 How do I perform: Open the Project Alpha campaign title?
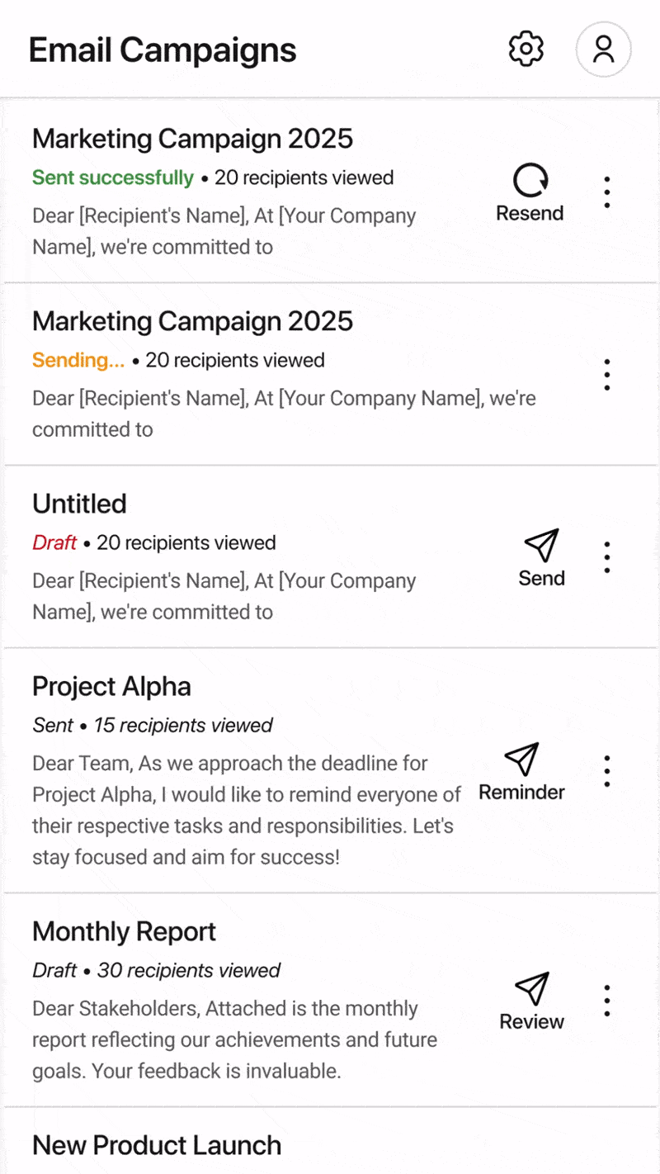pyautogui.click(x=111, y=686)
